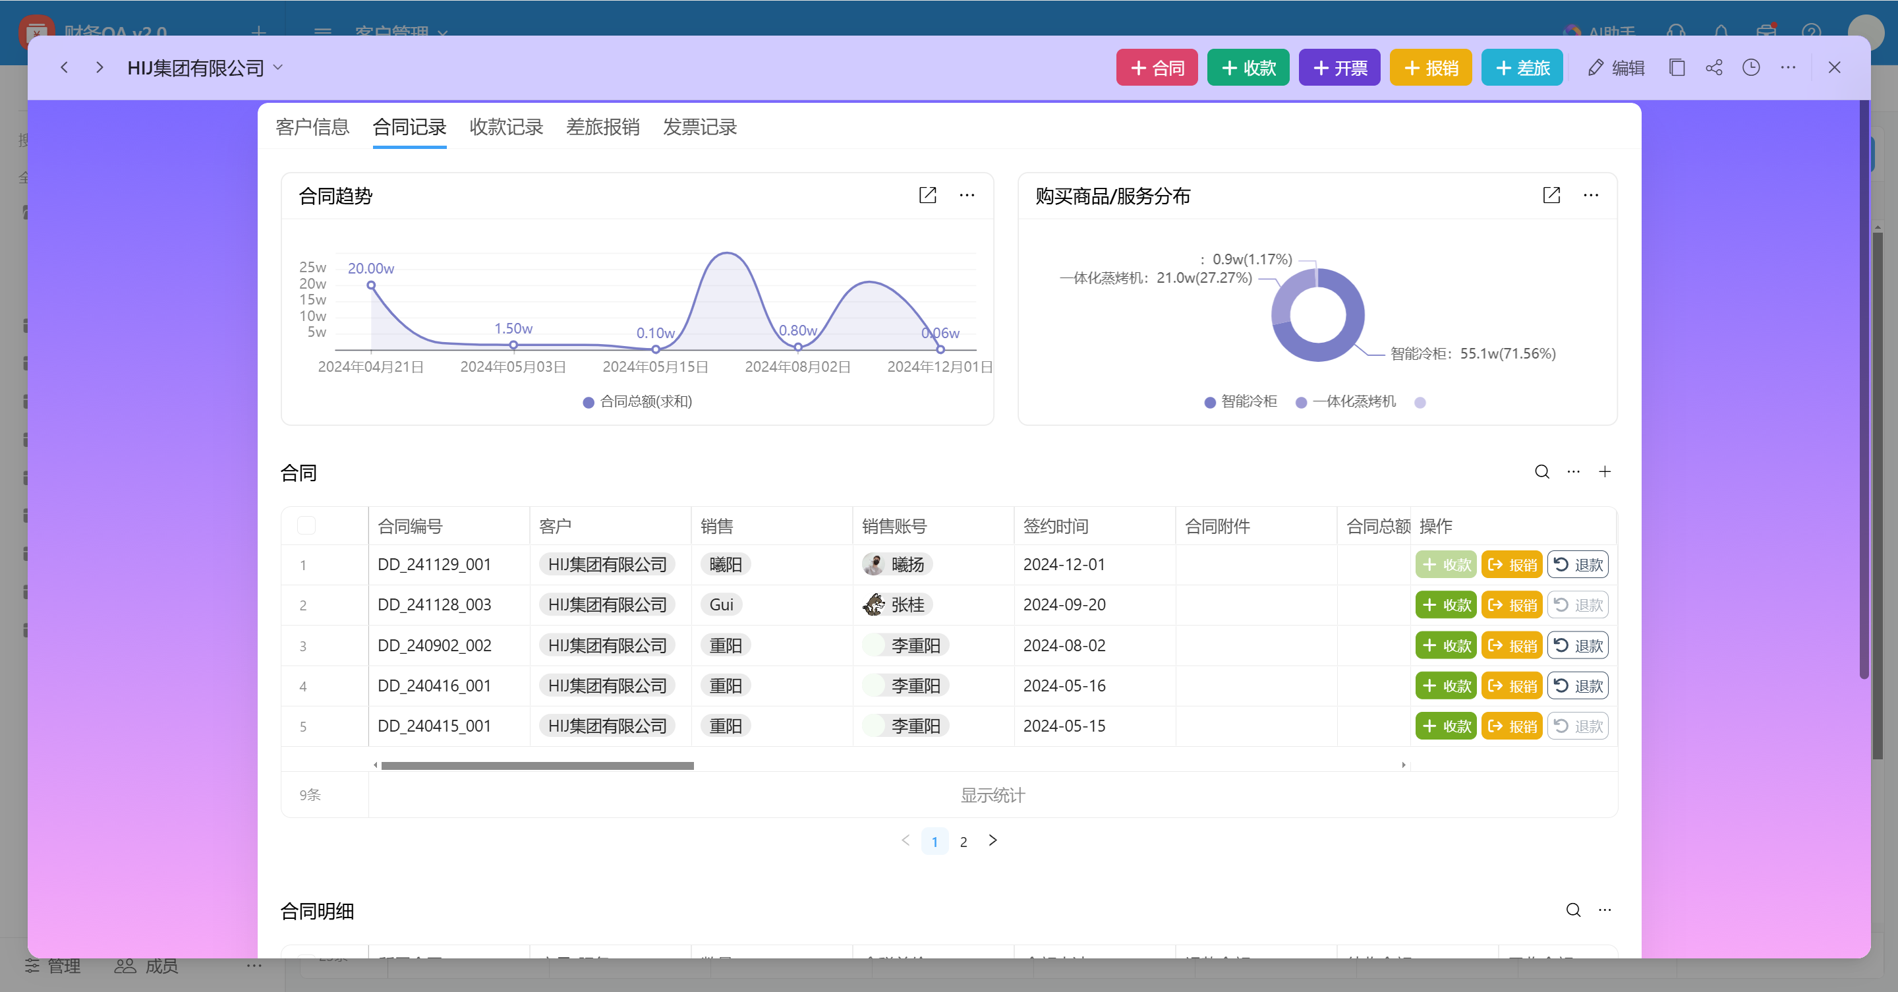1898x992 pixels.
Task: Click 退款 button for DD_241129_001
Action: [1578, 566]
